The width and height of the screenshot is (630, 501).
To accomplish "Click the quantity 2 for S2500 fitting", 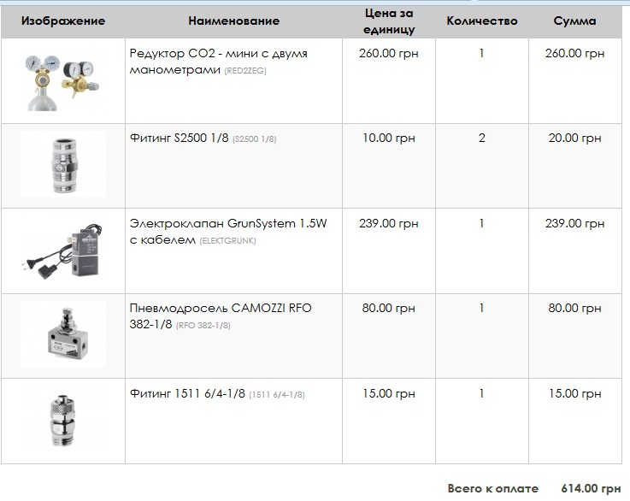I will click(x=482, y=138).
